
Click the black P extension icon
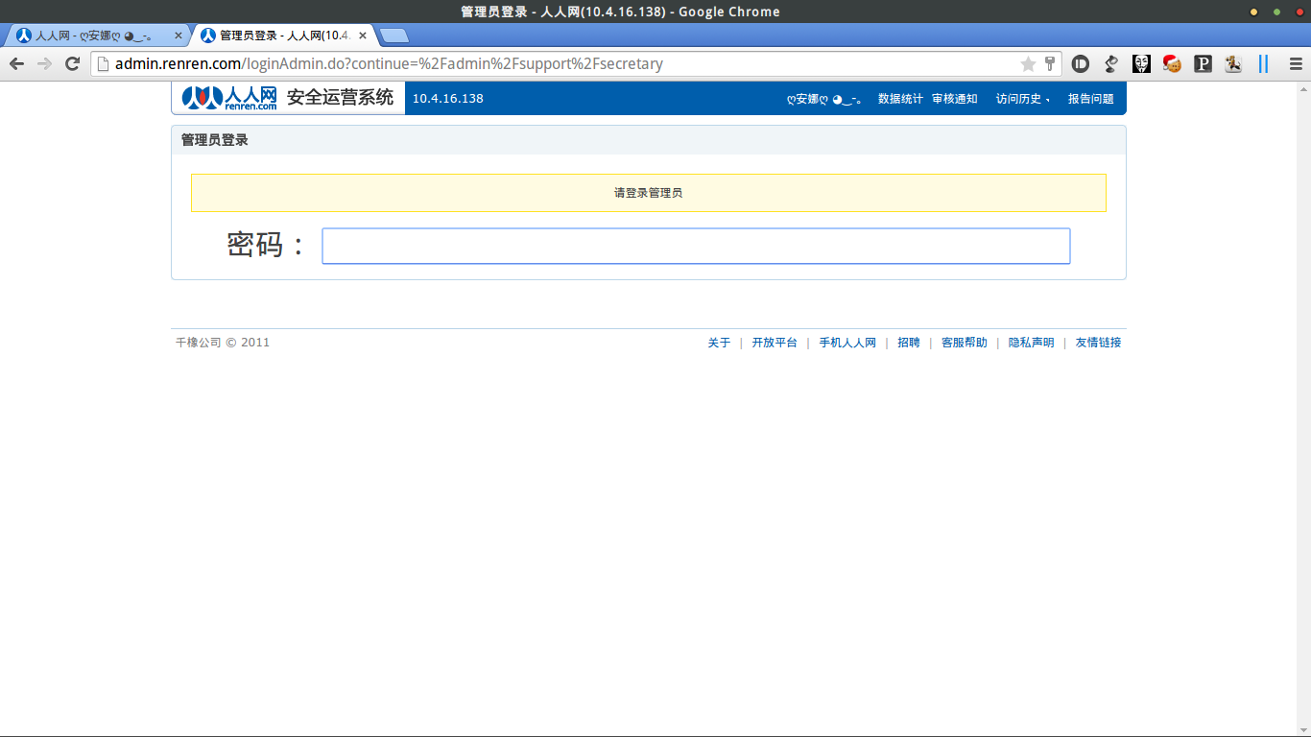point(1203,64)
